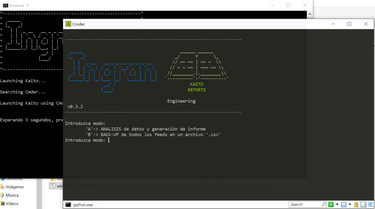The width and height of the screenshot is (375, 209).
Task: Toggle the padlock icon in Cmder status bar
Action: click(356, 205)
